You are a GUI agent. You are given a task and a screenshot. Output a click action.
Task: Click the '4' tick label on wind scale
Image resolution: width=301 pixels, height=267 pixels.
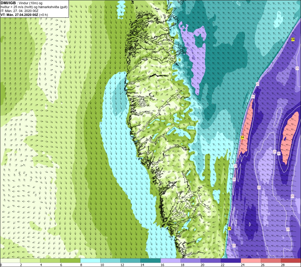pos(41,265)
